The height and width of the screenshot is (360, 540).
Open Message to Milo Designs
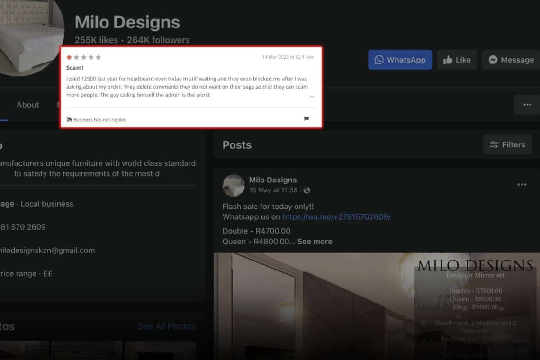(511, 60)
